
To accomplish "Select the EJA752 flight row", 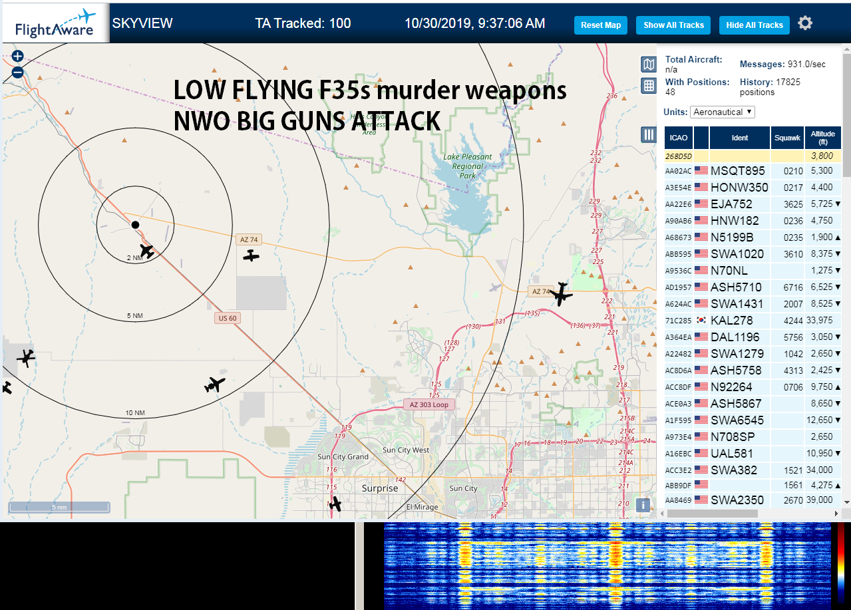I will [753, 204].
